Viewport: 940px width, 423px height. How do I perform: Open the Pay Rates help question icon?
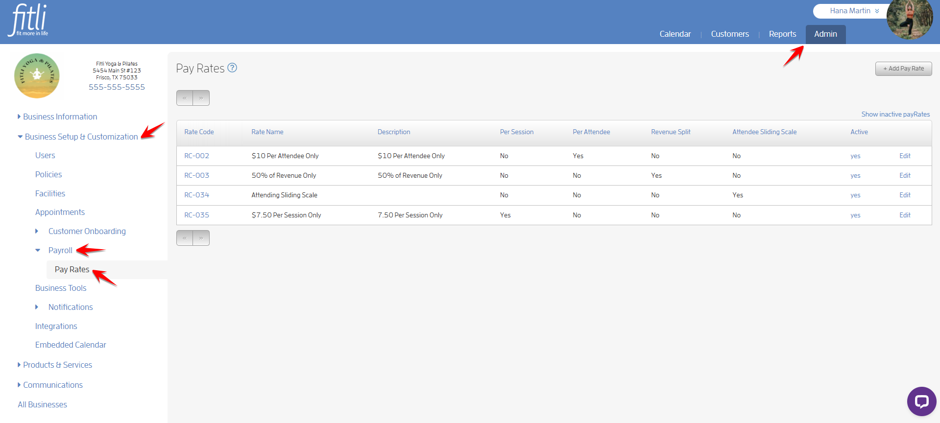click(x=232, y=68)
